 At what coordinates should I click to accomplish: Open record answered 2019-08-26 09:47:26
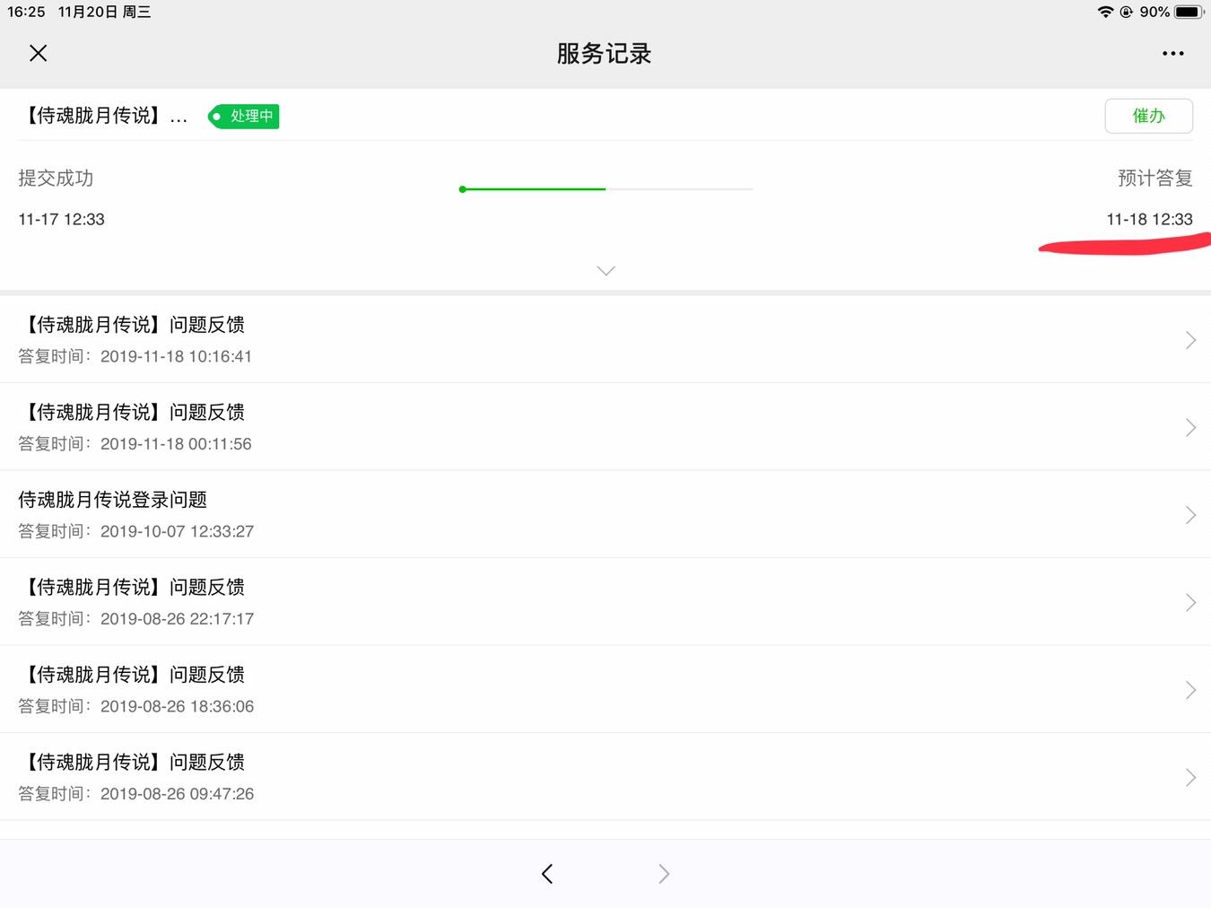[538, 777]
